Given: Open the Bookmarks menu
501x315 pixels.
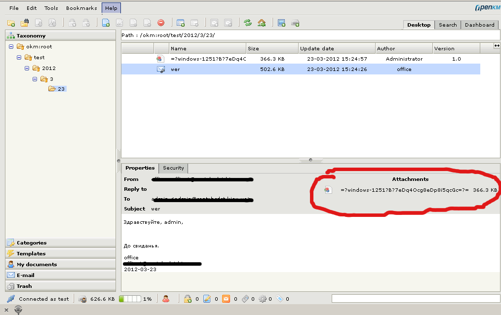Looking at the screenshot, I should 81,8.
